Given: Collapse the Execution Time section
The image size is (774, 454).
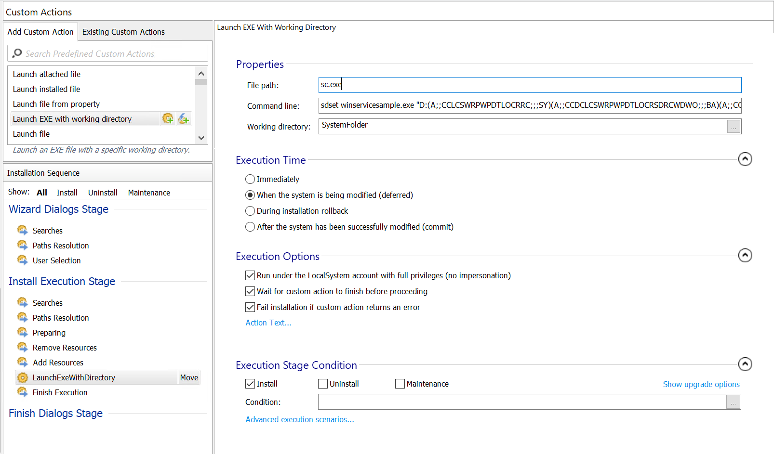Looking at the screenshot, I should click(x=745, y=159).
